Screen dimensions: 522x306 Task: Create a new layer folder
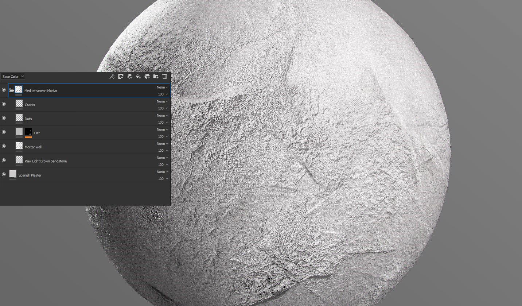click(x=156, y=77)
